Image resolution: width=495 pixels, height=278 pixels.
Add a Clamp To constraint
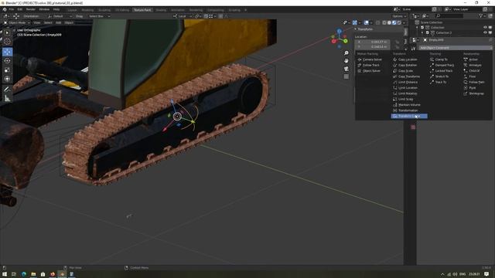click(439, 59)
